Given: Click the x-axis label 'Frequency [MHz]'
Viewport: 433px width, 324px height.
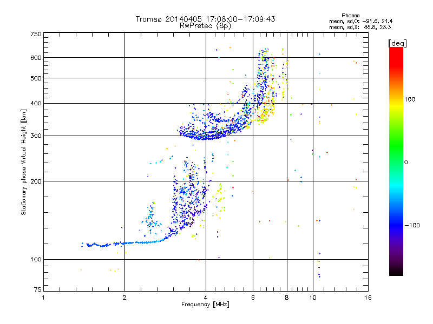Looking at the screenshot, I should tap(205, 305).
